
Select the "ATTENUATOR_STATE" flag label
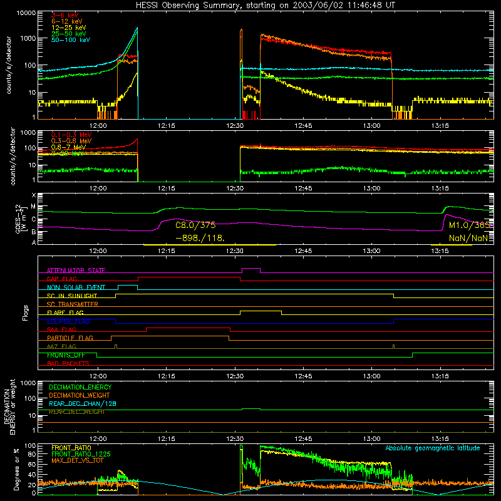[x=76, y=271]
